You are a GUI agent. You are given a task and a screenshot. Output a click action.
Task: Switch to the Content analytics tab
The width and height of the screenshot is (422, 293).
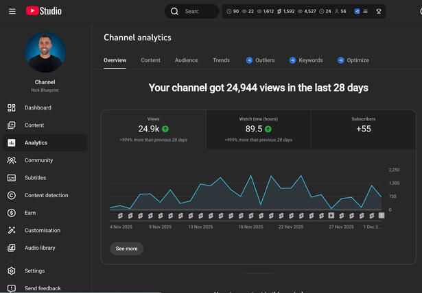[150, 60]
